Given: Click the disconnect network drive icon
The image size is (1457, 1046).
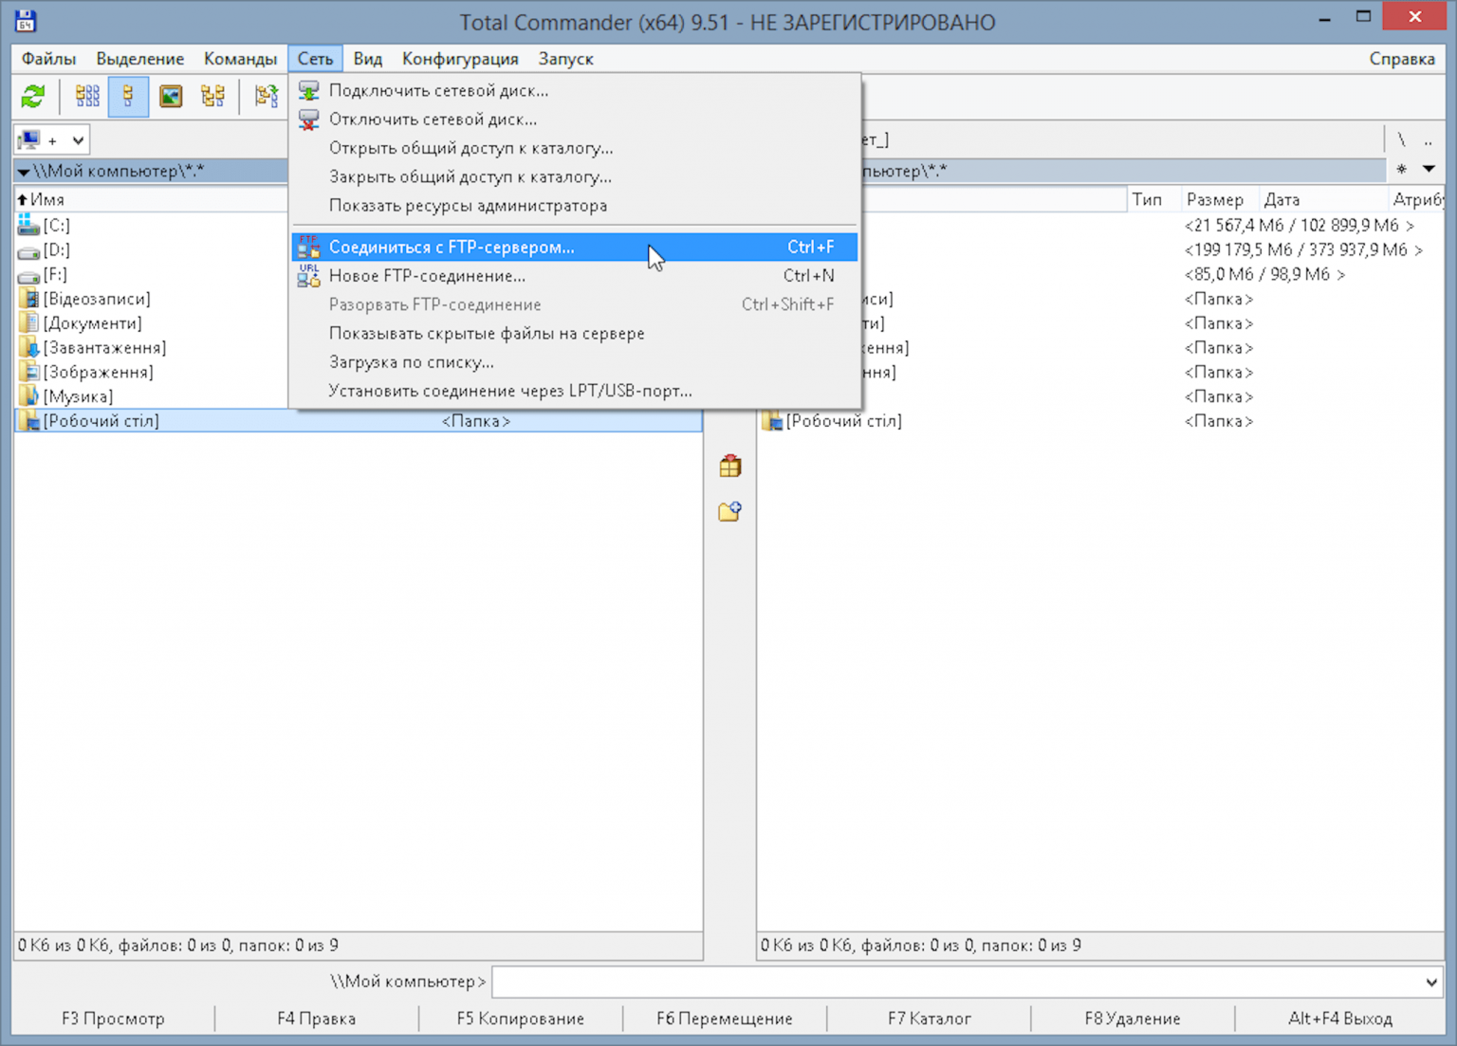Looking at the screenshot, I should pos(309,119).
